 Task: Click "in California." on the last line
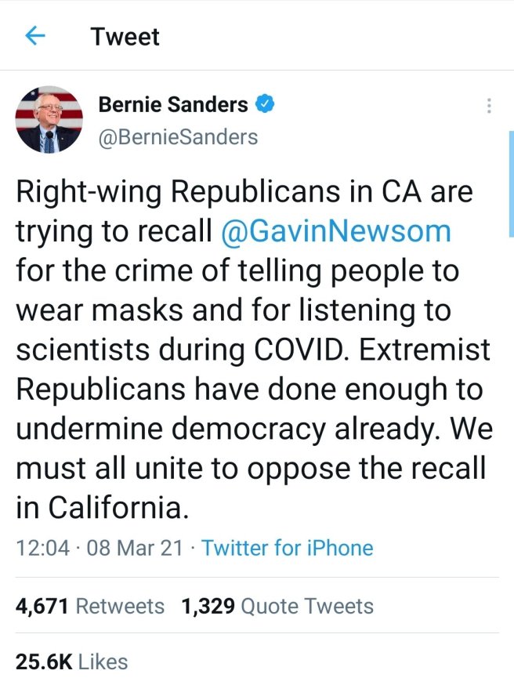click(x=103, y=508)
